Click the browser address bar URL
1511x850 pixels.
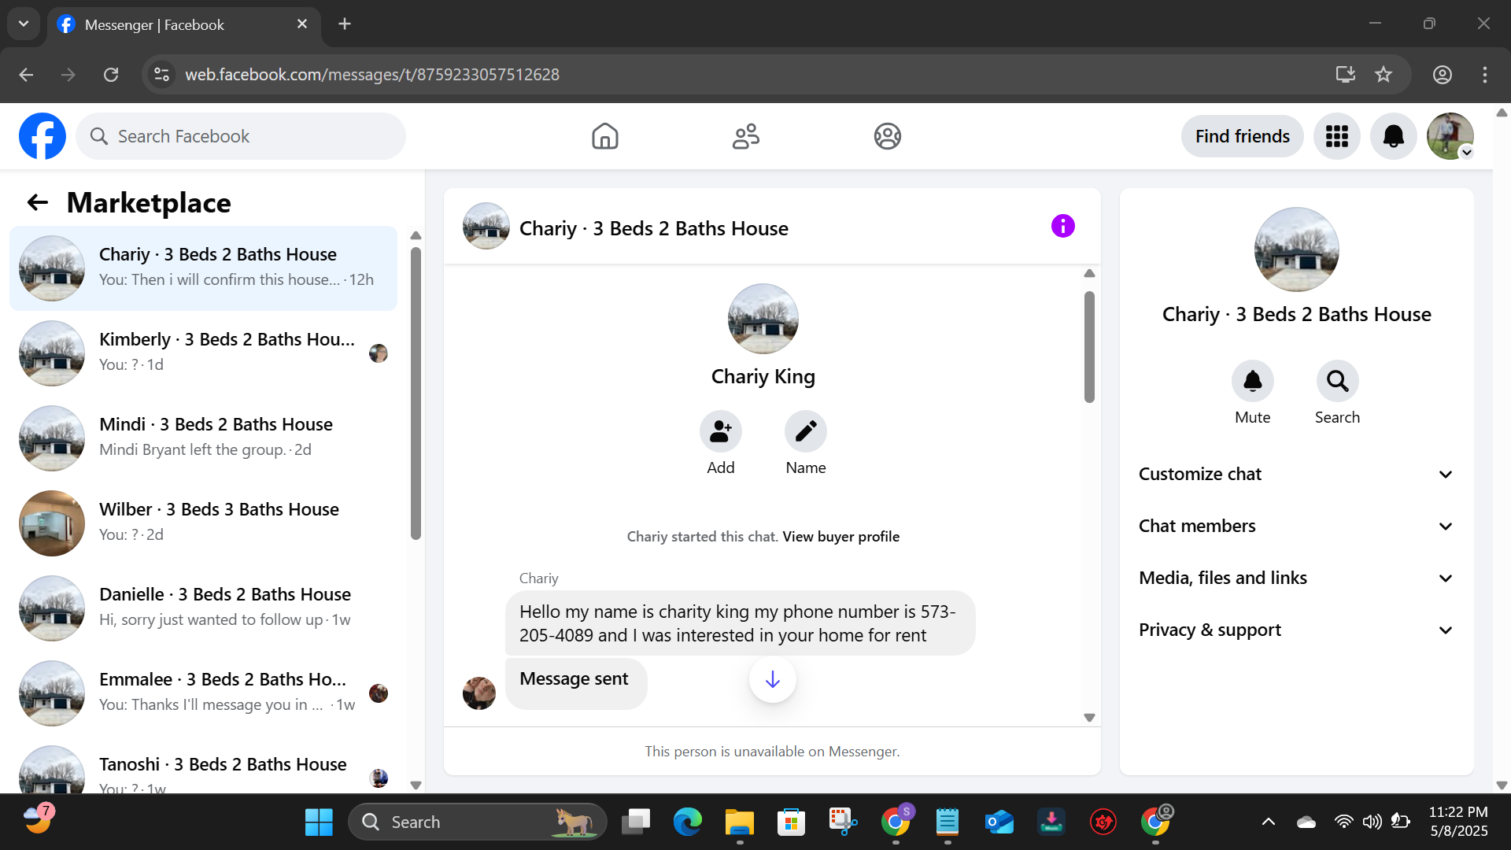pyautogui.click(x=372, y=75)
